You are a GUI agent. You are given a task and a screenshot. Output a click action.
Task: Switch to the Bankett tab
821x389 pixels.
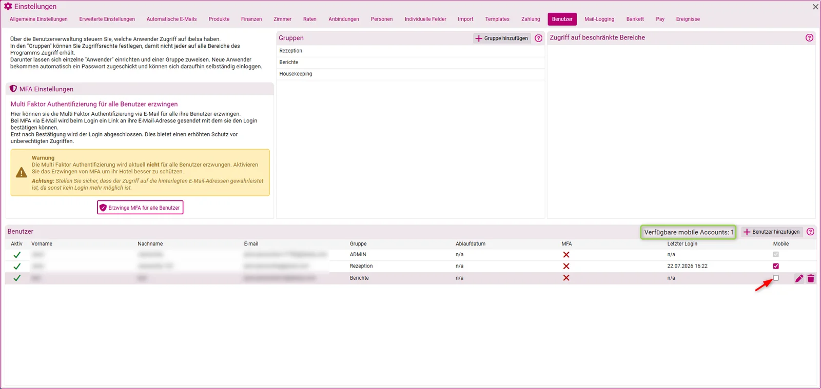click(x=635, y=19)
